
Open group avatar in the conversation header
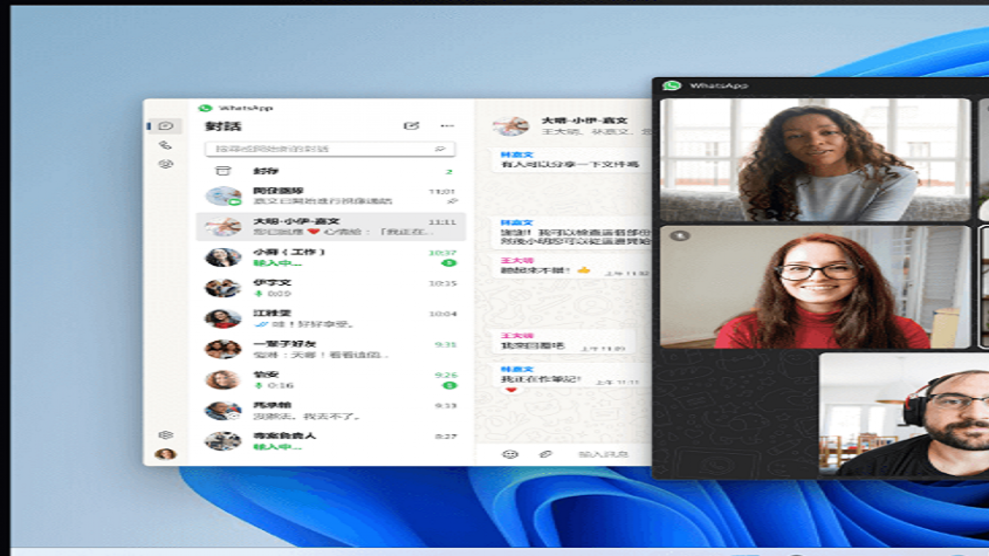(x=510, y=126)
